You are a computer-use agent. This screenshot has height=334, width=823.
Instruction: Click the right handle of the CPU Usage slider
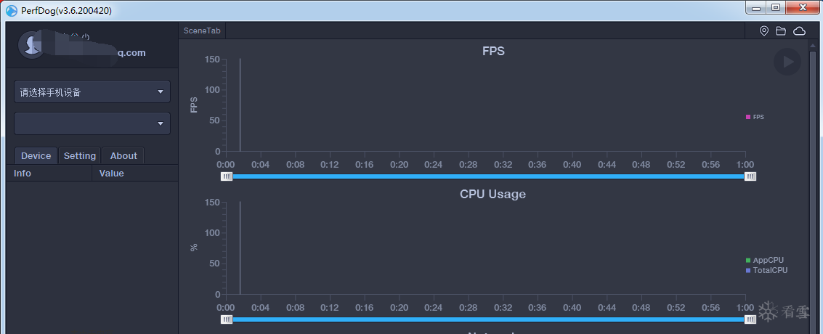(x=750, y=319)
